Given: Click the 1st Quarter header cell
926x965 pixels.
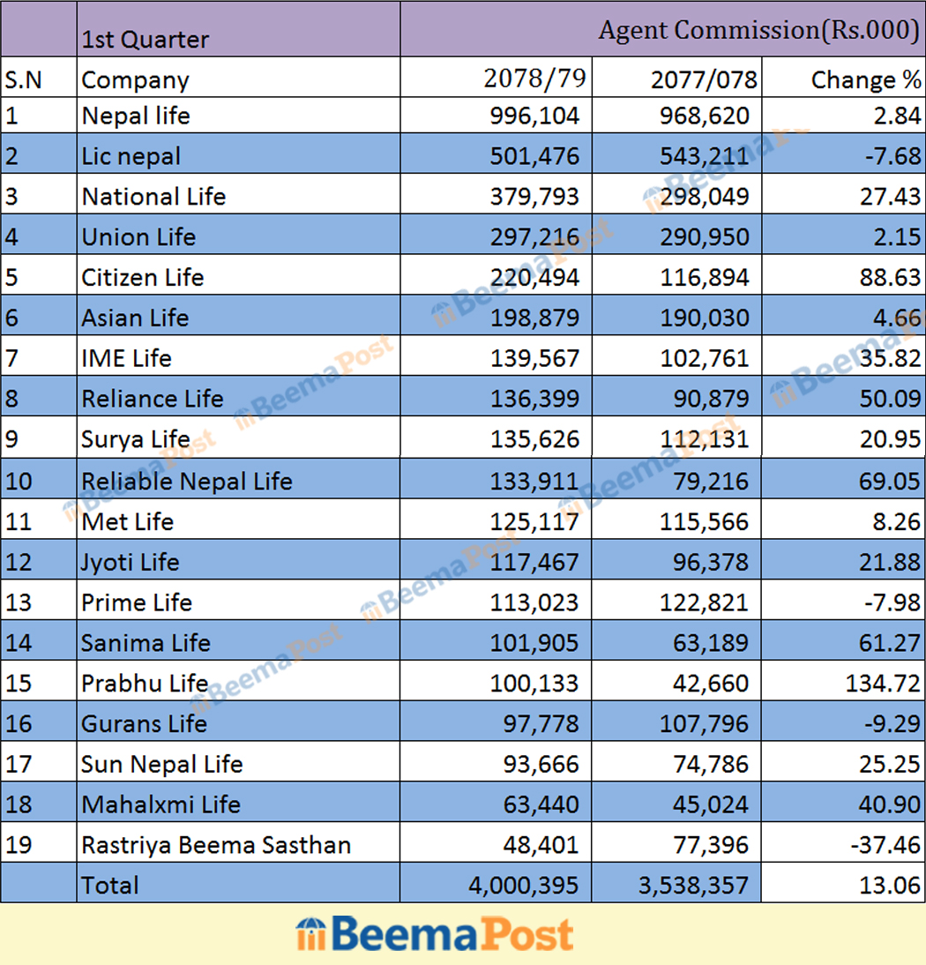Looking at the screenshot, I should point(146,40).
